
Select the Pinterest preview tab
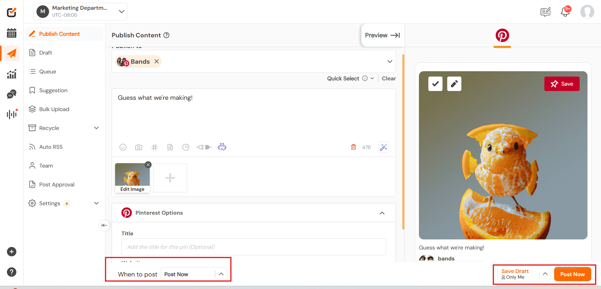(502, 36)
